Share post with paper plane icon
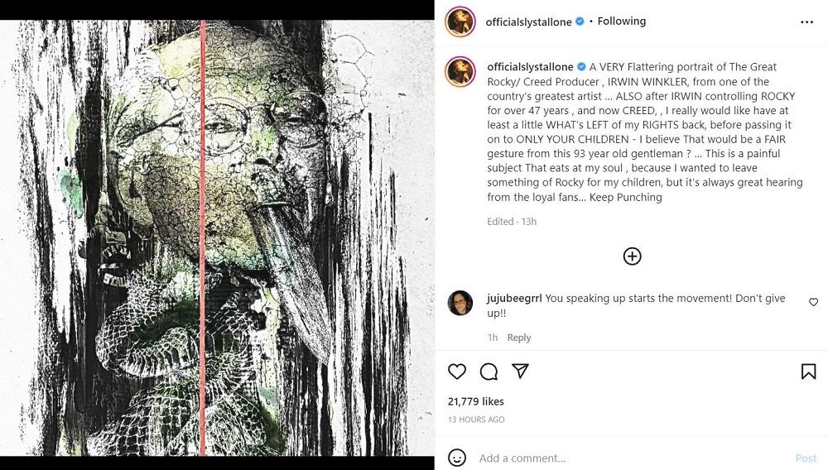Image resolution: width=828 pixels, height=470 pixels. click(x=520, y=372)
